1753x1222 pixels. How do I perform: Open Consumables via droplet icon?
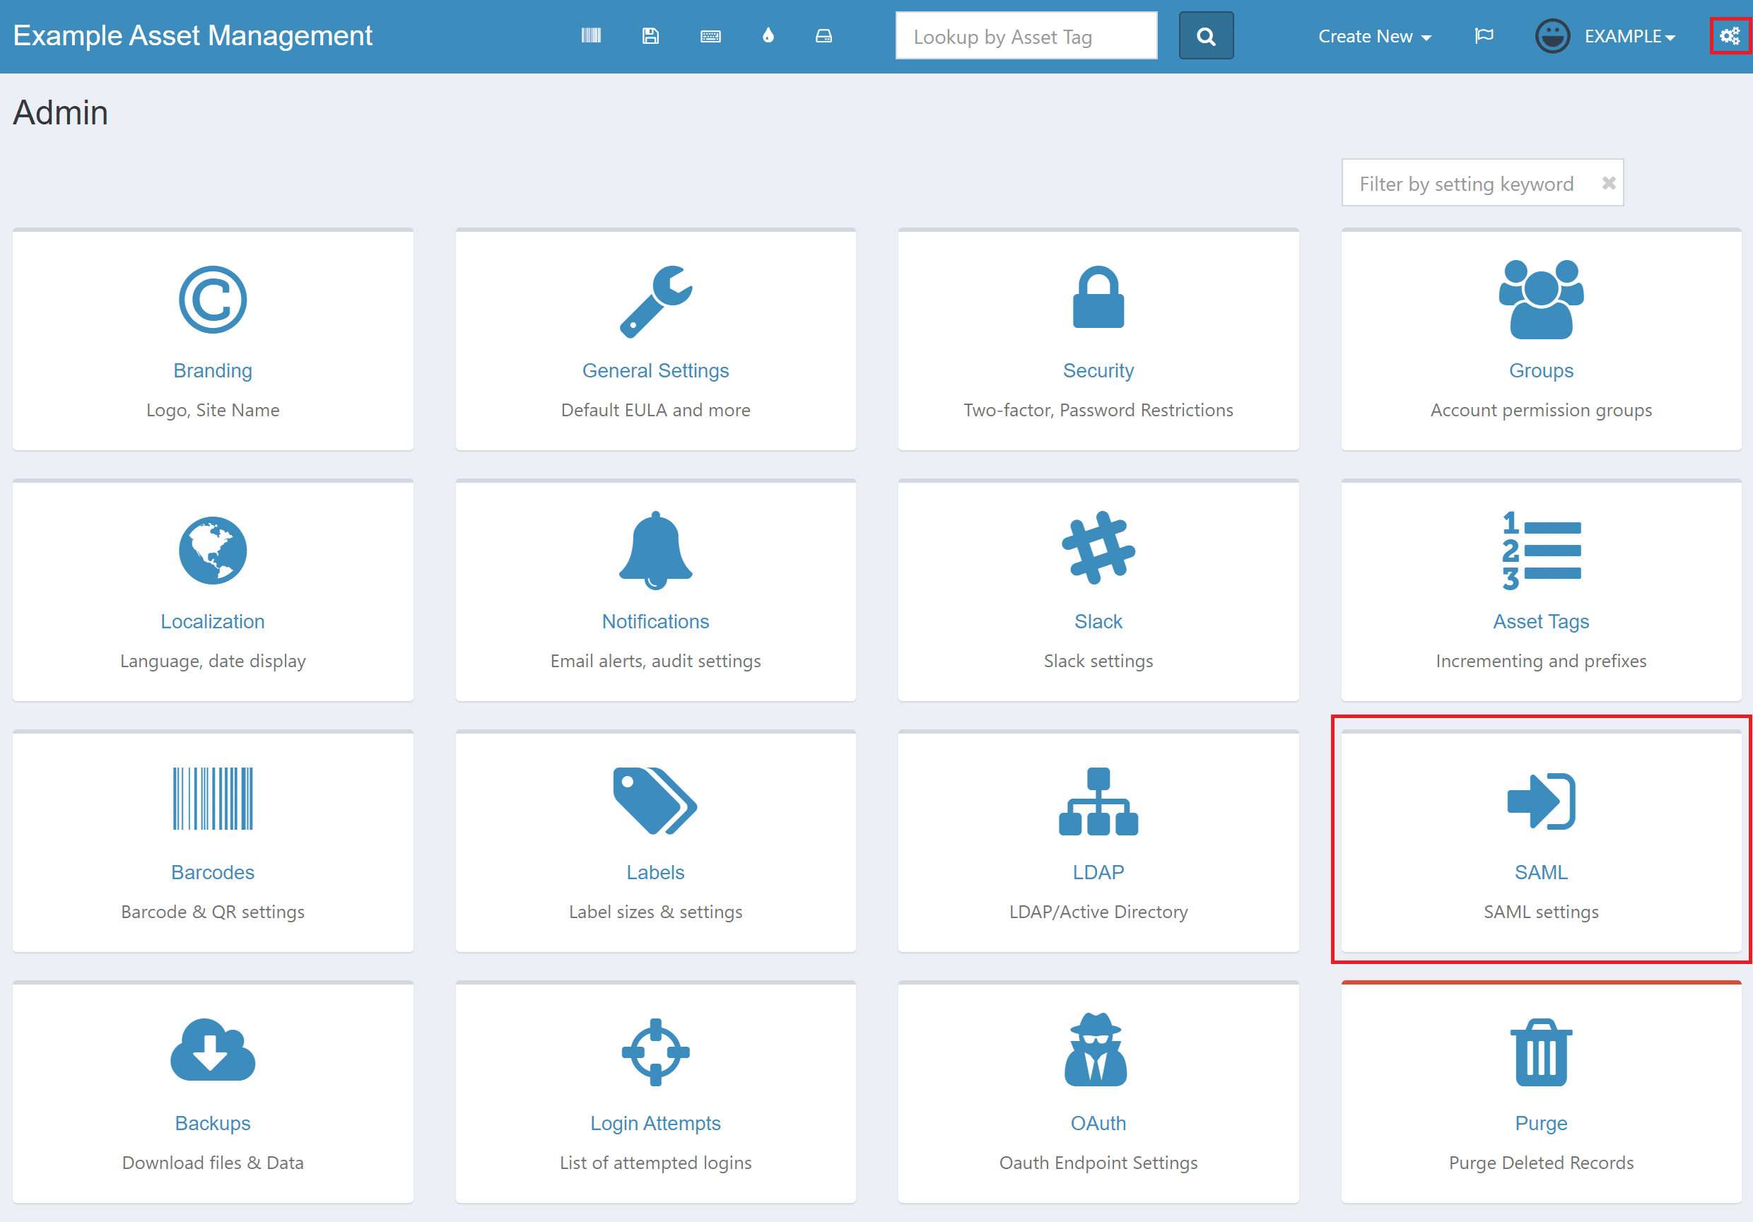(x=768, y=36)
